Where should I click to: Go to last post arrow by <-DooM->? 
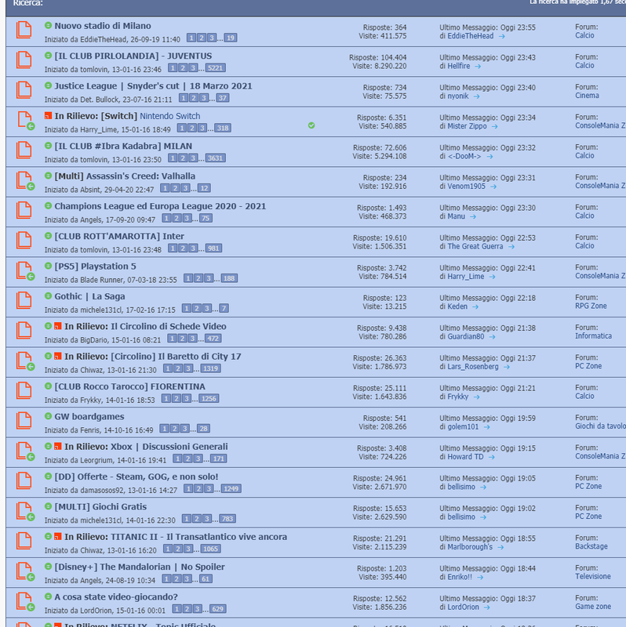tap(490, 157)
